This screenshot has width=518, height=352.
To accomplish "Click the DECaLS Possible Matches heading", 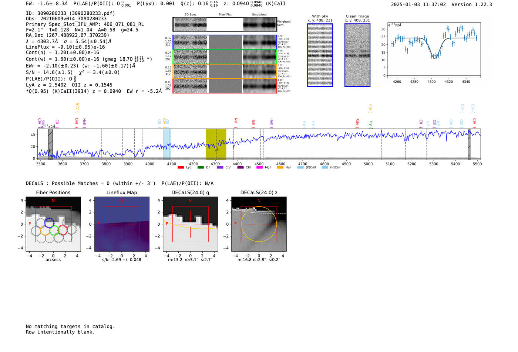I will [x=91, y=184].
